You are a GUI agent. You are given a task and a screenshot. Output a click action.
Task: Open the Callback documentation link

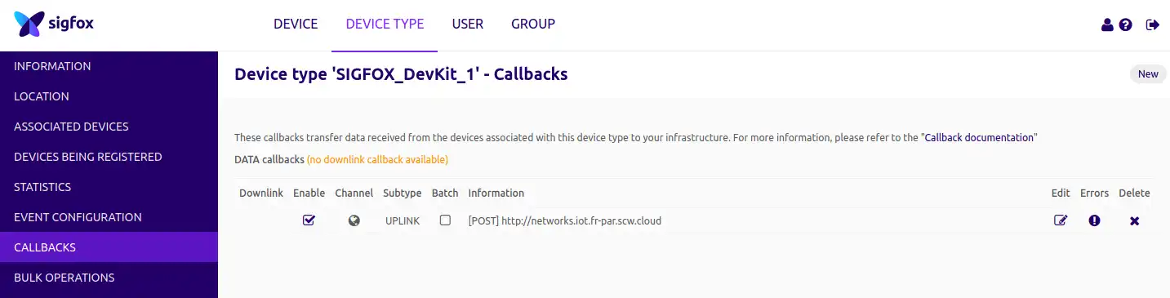pyautogui.click(x=979, y=138)
